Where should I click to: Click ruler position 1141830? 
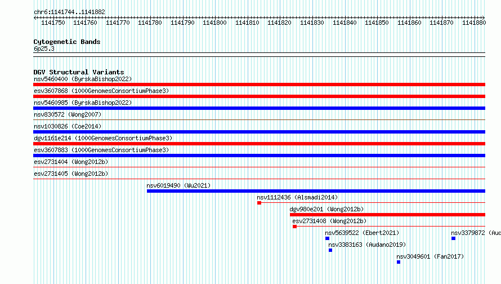pyautogui.click(x=312, y=23)
